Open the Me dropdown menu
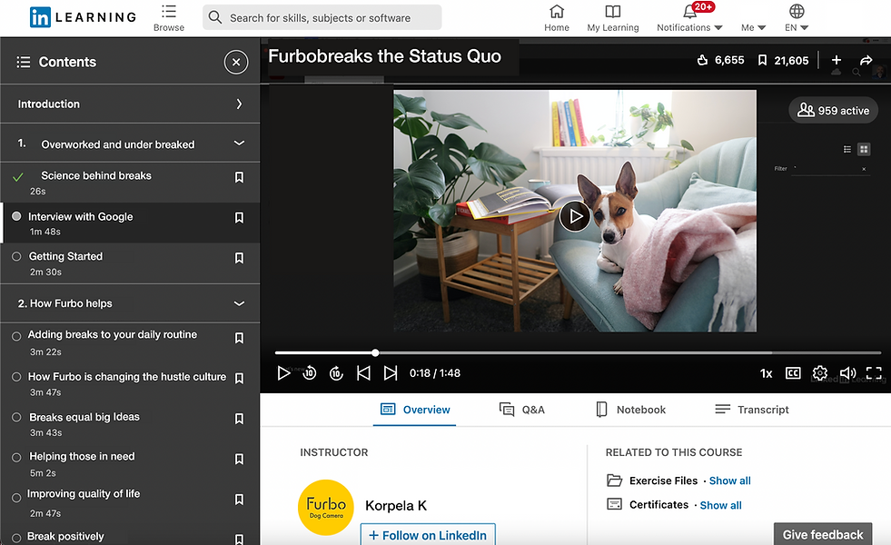891x545 pixels. tap(754, 27)
